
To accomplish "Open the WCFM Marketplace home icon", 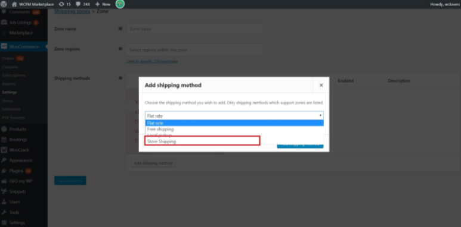I will coord(14,4).
